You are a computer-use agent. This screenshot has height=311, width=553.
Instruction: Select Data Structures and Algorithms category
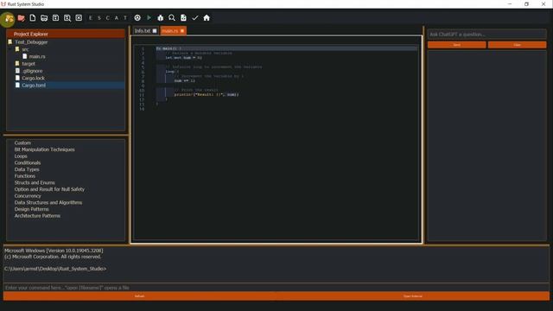pyautogui.click(x=48, y=203)
